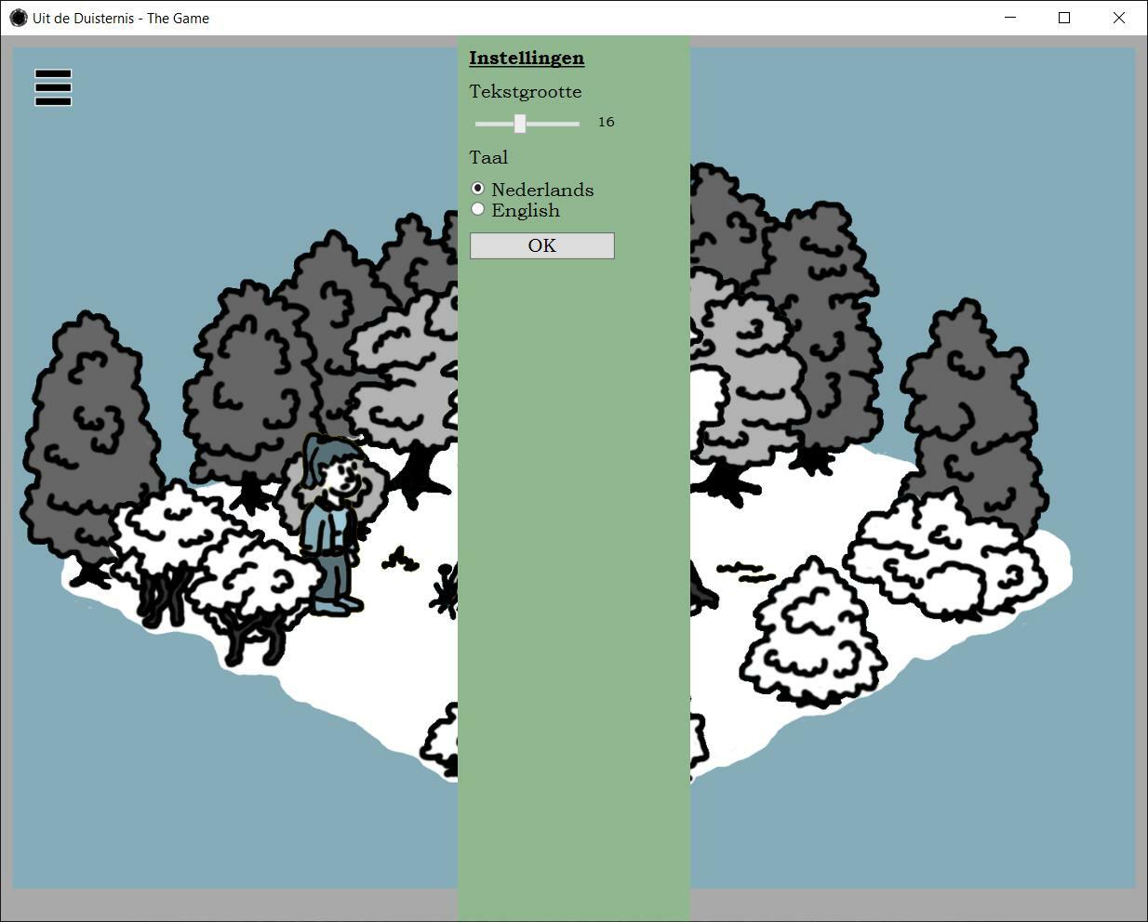Click the Instellingen heading
This screenshot has width=1148, height=922.
(x=527, y=58)
